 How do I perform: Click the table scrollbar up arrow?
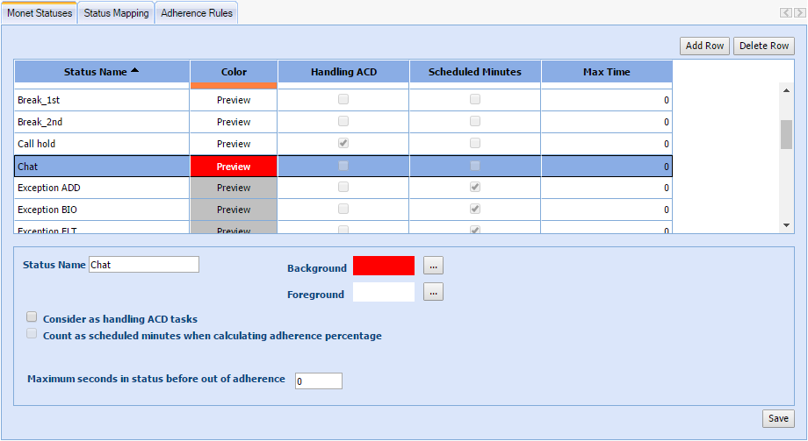[x=786, y=89]
